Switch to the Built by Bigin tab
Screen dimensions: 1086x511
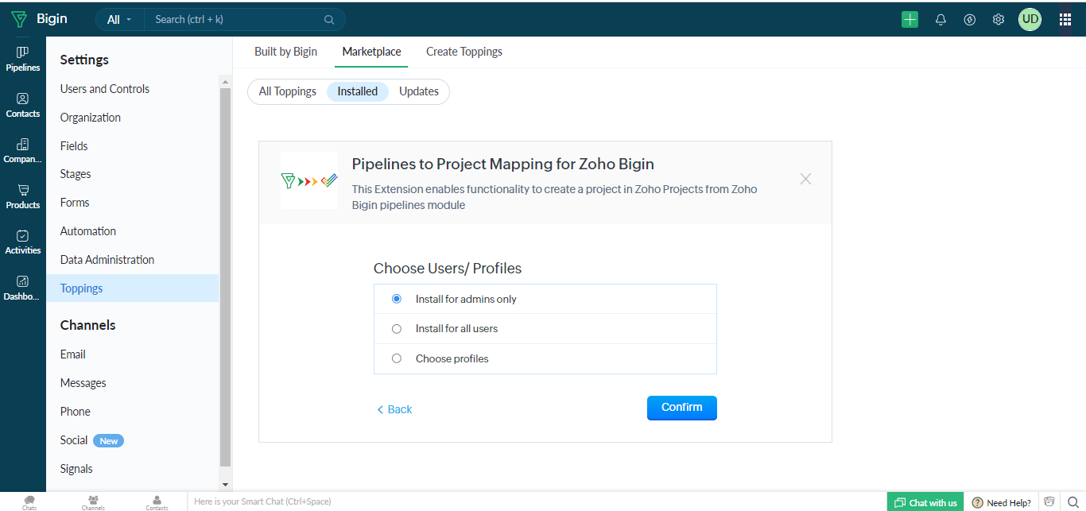(285, 52)
